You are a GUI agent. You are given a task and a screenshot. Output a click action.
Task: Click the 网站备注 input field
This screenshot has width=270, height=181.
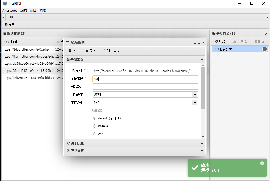tap(145, 87)
